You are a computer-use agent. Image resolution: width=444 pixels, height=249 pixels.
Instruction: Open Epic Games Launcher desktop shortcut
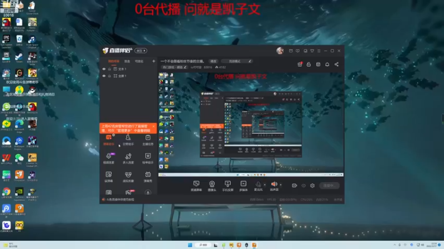(6, 41)
